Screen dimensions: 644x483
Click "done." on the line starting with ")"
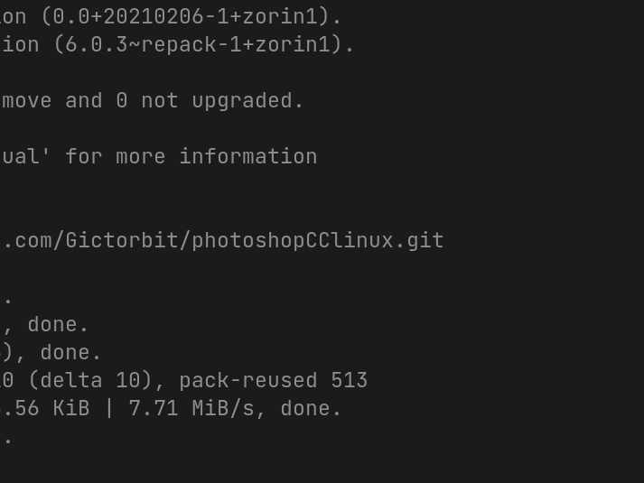coord(70,352)
